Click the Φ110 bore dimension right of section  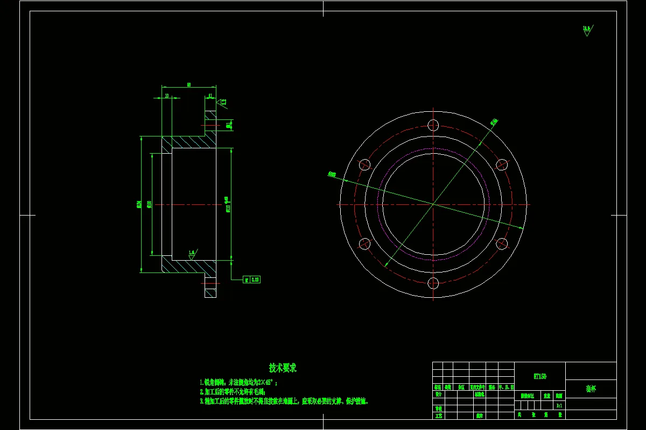[x=228, y=204]
